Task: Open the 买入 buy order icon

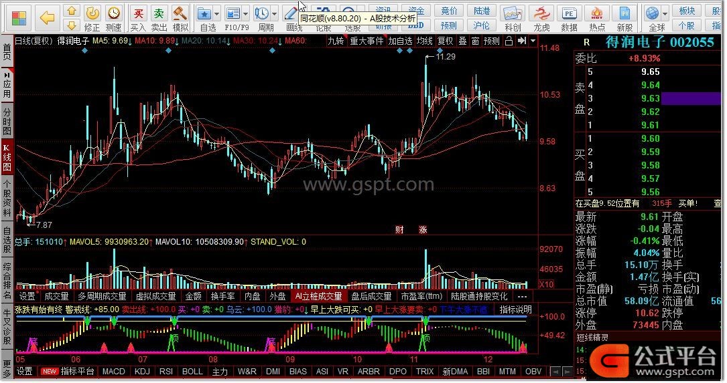Action: 138,19
